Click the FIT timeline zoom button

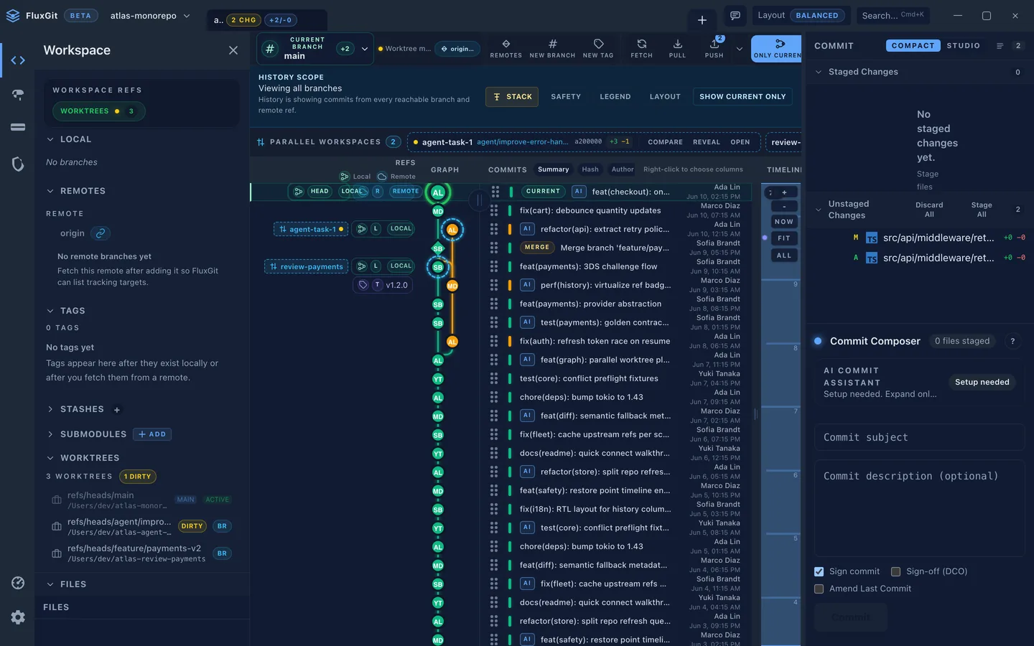point(784,238)
